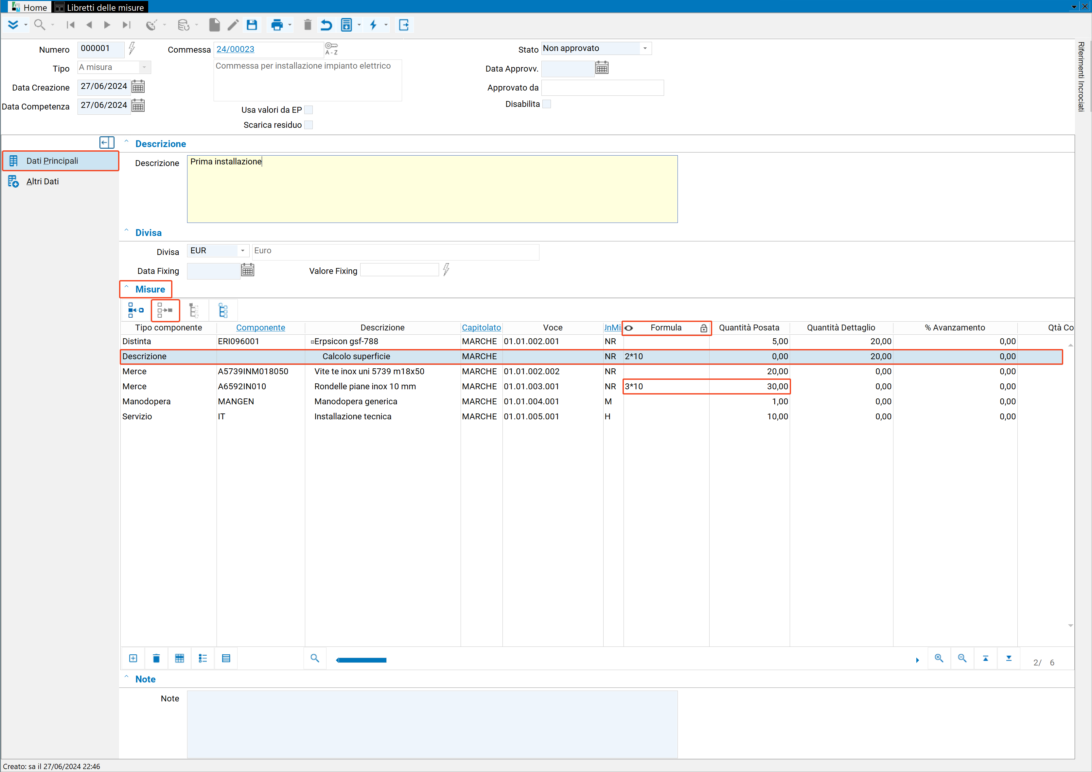Open the Tipo dropdown
Screen dimensions: 1092x772
coord(144,68)
